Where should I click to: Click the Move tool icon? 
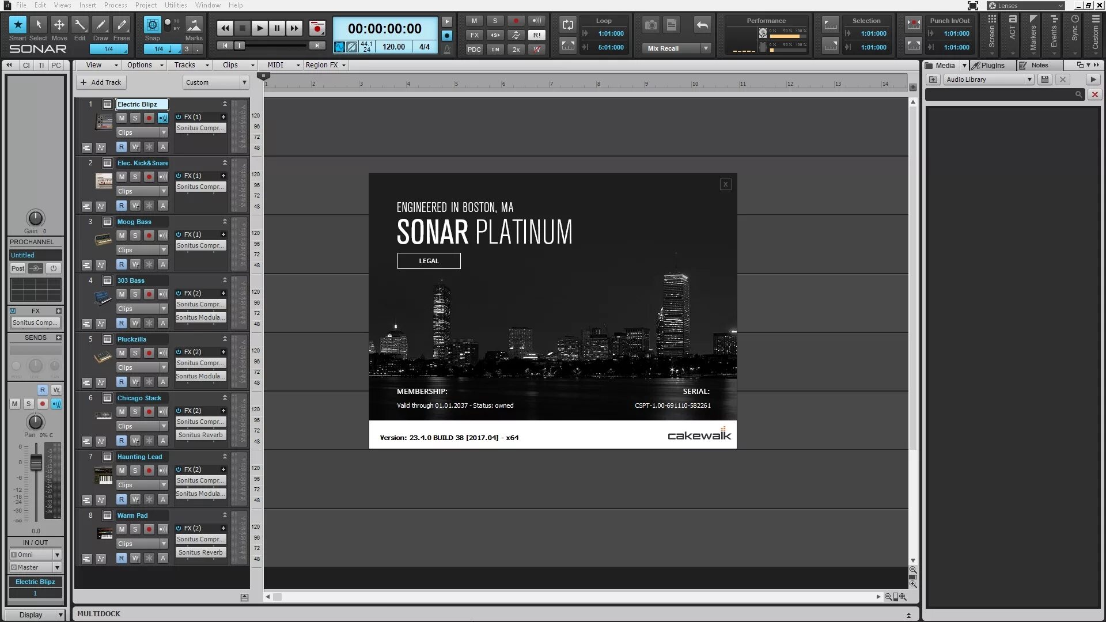point(59,26)
